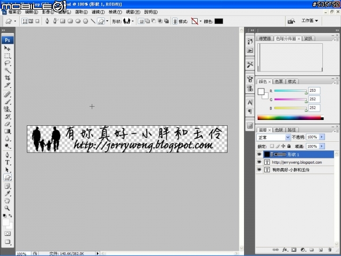Click Go to Bridge icon
341x256 pixels.
click(291, 21)
